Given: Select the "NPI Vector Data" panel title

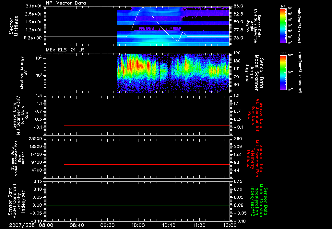Looking at the screenshot, I should pos(66,3).
